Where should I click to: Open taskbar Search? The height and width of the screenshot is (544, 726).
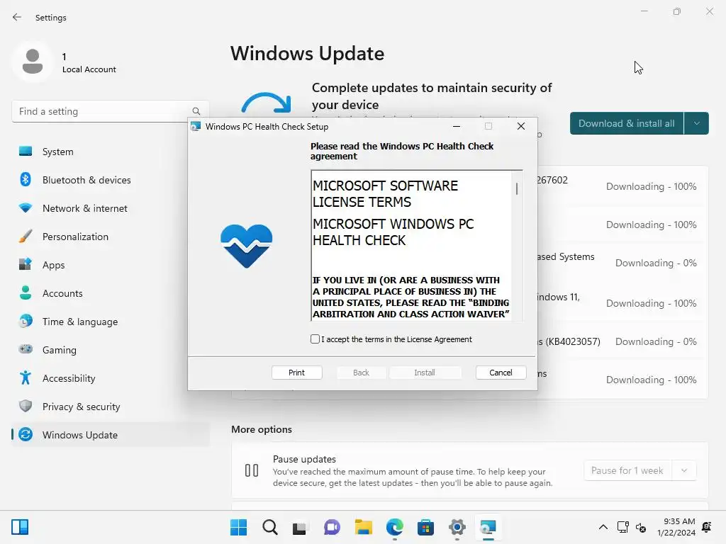[270, 527]
